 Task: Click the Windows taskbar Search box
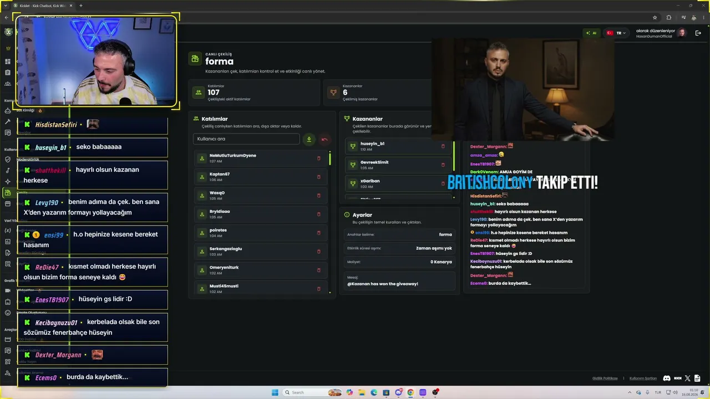304,392
